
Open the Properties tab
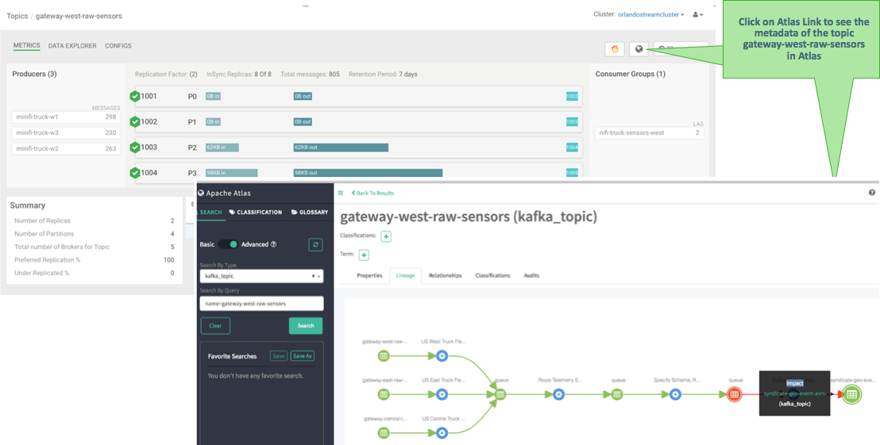pyautogui.click(x=369, y=276)
